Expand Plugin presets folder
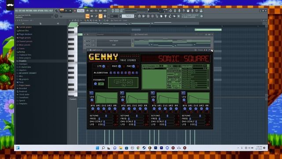Screen dimensions: 282x159 click(25, 38)
